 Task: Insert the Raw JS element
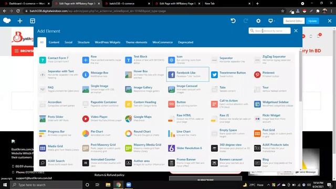pos(230,119)
